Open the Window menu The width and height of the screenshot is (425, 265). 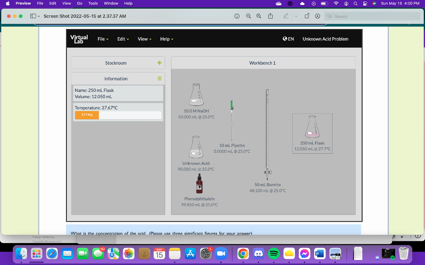pyautogui.click(x=111, y=3)
